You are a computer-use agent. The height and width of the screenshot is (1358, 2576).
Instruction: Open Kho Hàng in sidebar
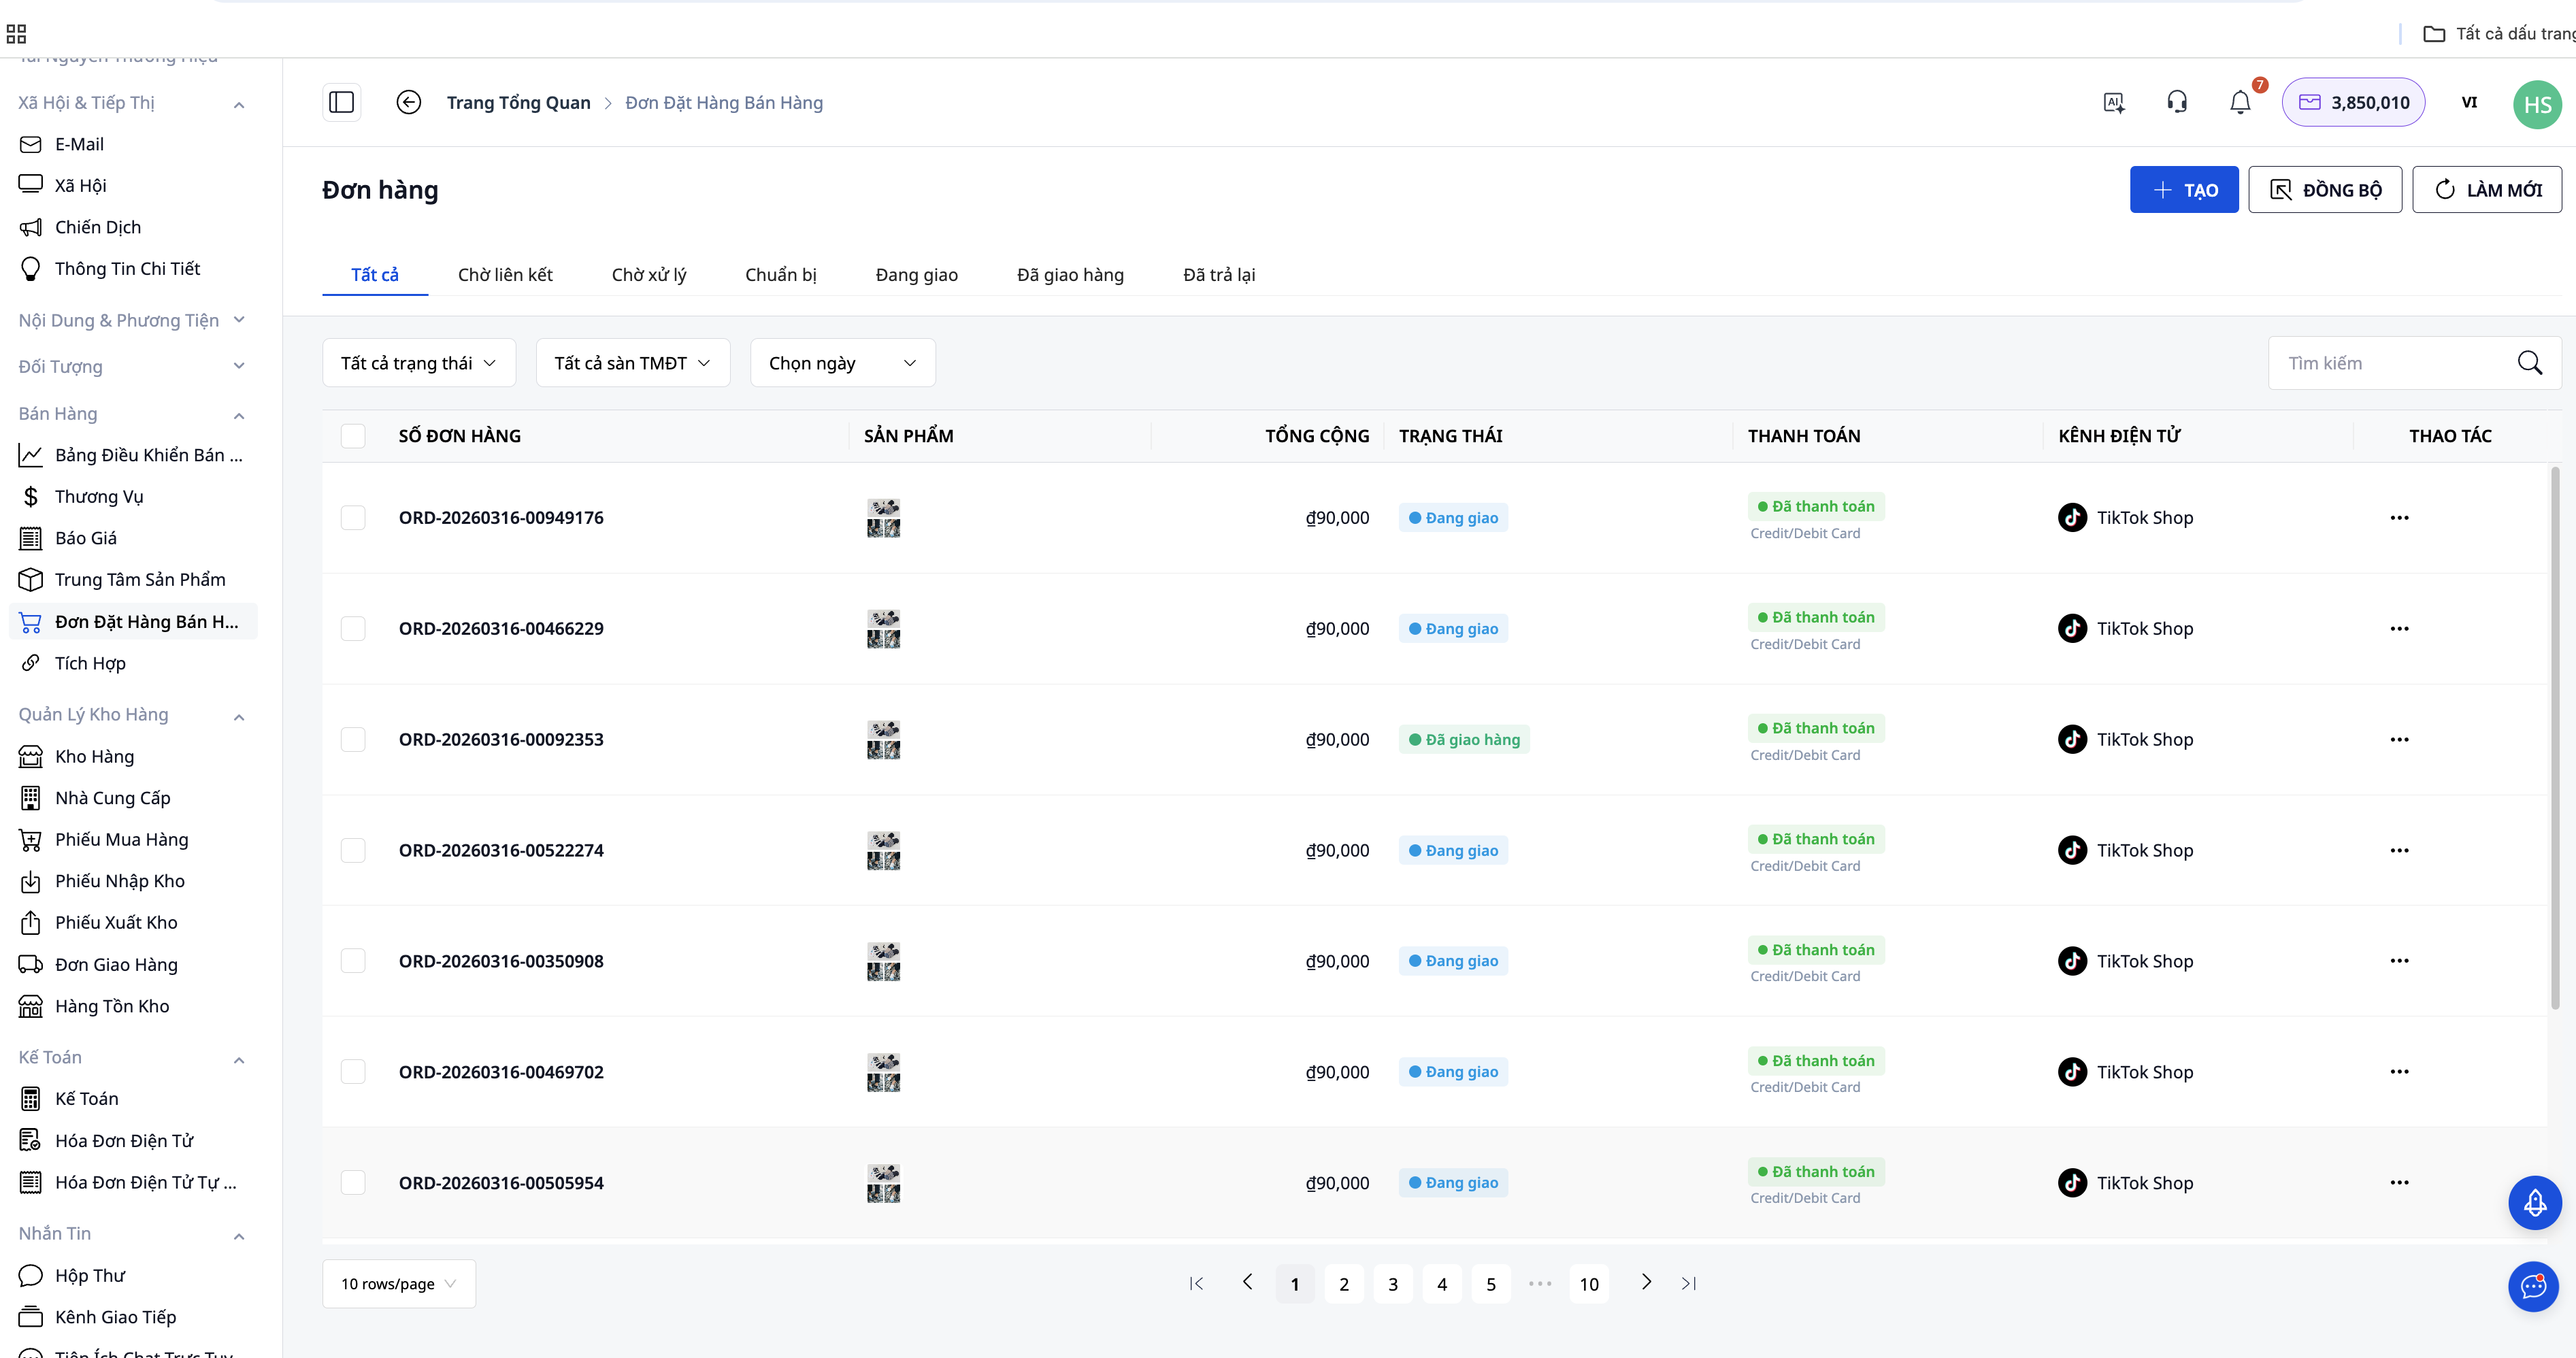pos(94,756)
